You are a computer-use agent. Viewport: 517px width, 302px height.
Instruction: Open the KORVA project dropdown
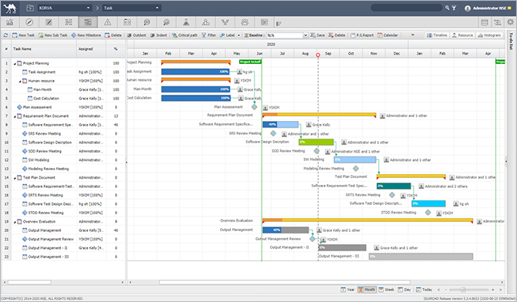pyautogui.click(x=64, y=8)
